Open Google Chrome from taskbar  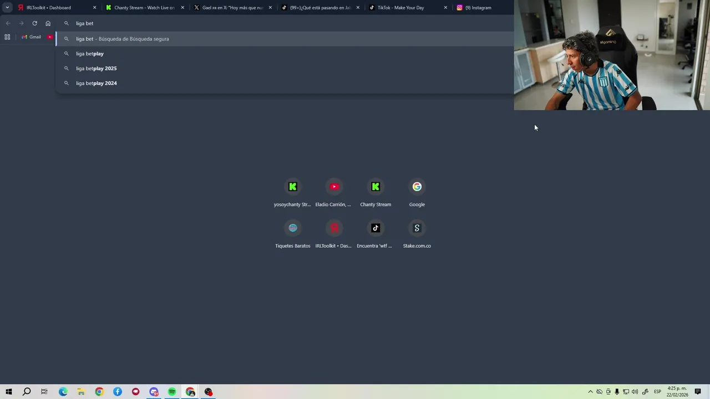(99, 392)
